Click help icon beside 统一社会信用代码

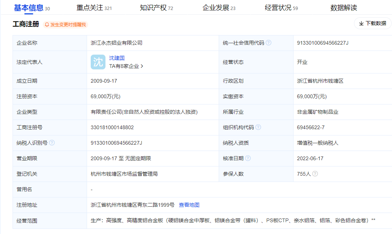tap(268, 43)
